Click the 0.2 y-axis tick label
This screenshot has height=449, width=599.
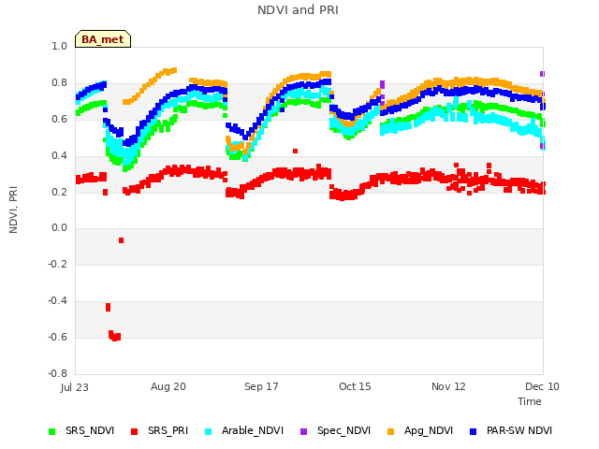(x=59, y=192)
